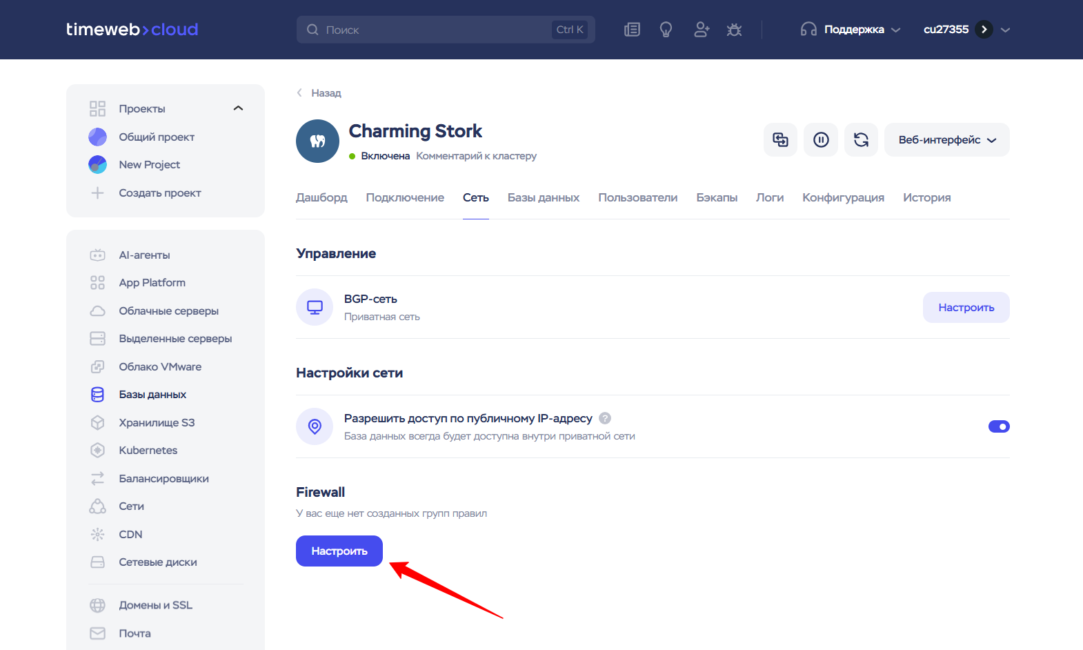Open the bug report icon
The height and width of the screenshot is (650, 1083).
pos(734,30)
